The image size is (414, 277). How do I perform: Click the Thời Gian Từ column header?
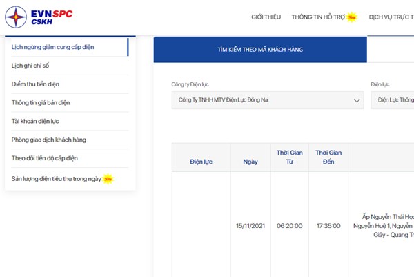(290, 157)
